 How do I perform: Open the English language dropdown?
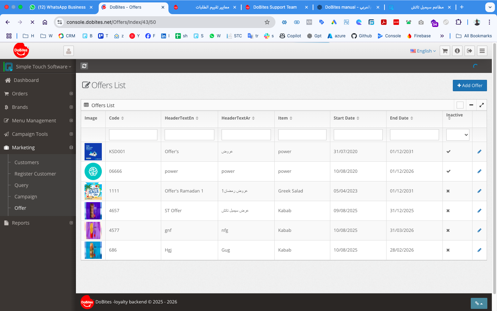423,51
